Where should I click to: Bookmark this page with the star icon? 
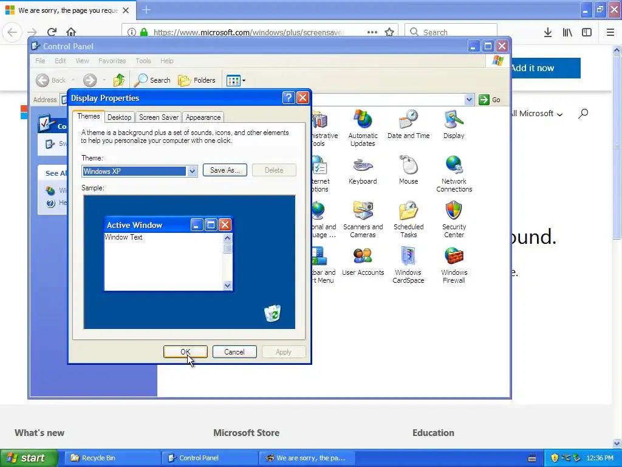point(389,32)
